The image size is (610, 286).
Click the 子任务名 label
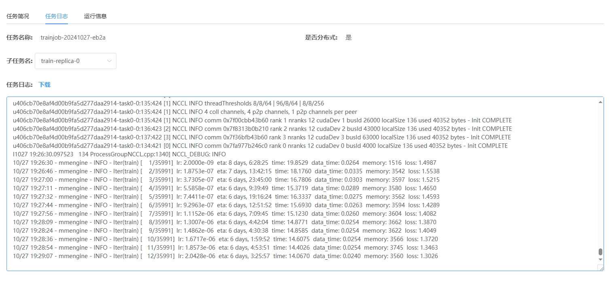pos(19,61)
